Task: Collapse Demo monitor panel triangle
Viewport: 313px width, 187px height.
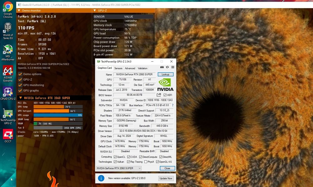Action: [19, 10]
